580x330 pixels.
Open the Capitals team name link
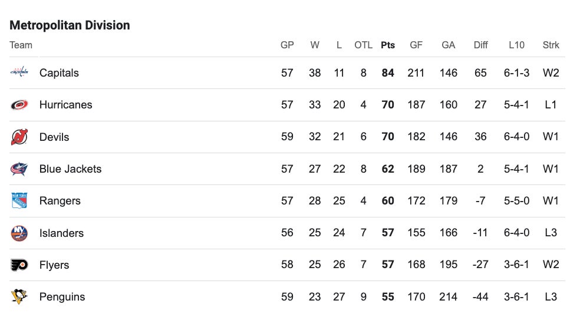[x=59, y=73]
